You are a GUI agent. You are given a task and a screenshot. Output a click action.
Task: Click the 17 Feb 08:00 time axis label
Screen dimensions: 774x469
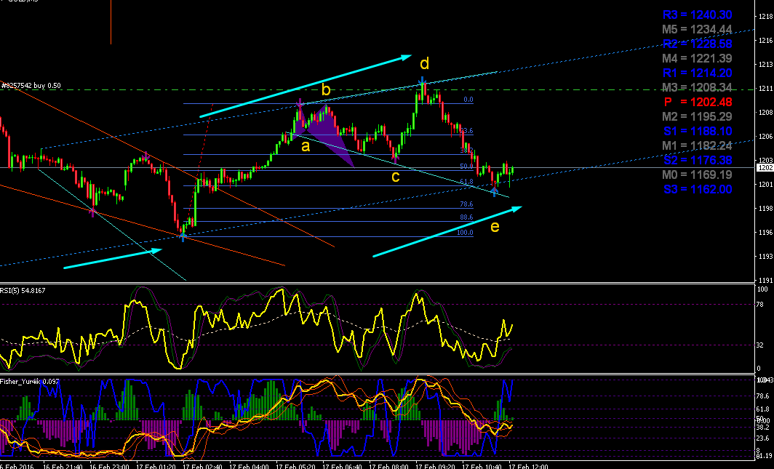point(389,466)
